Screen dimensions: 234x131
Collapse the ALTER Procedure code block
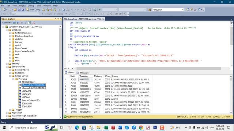click(69, 44)
